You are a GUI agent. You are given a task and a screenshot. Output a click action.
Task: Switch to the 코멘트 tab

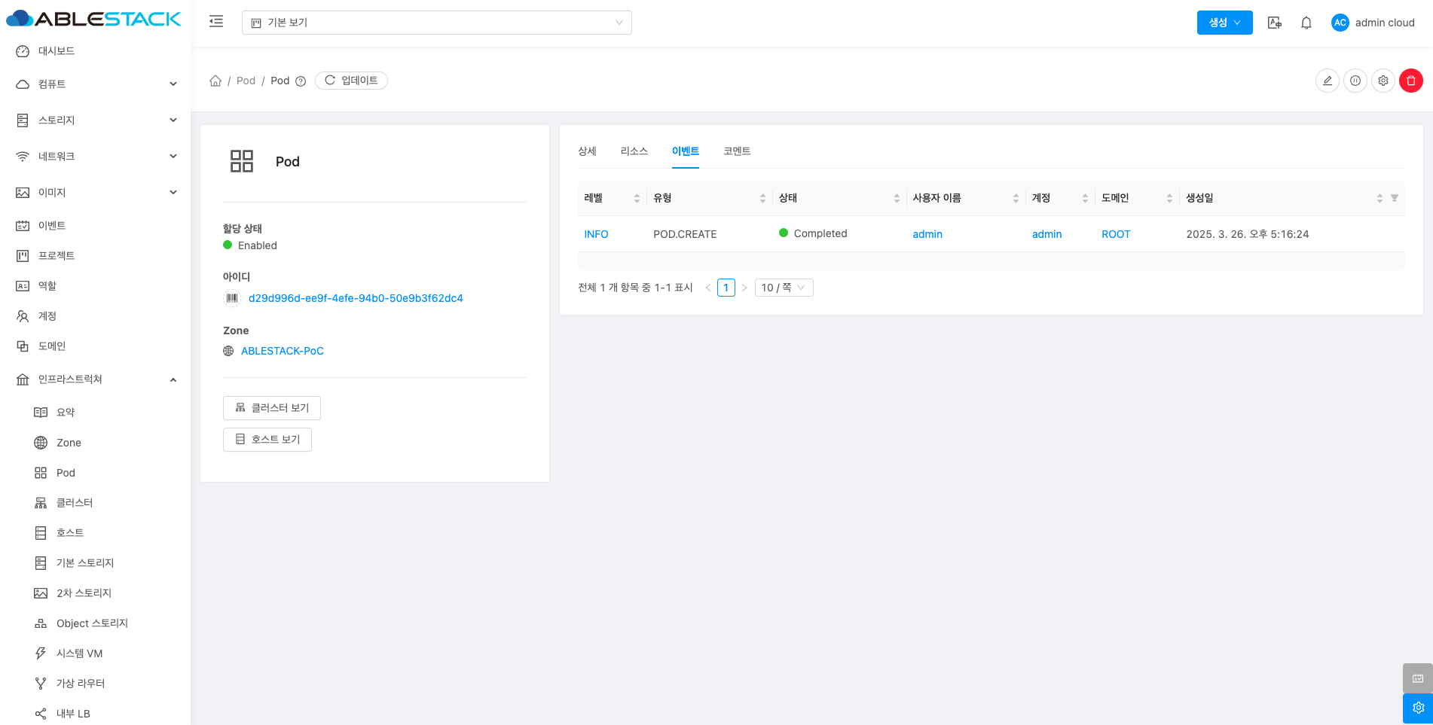click(x=736, y=151)
